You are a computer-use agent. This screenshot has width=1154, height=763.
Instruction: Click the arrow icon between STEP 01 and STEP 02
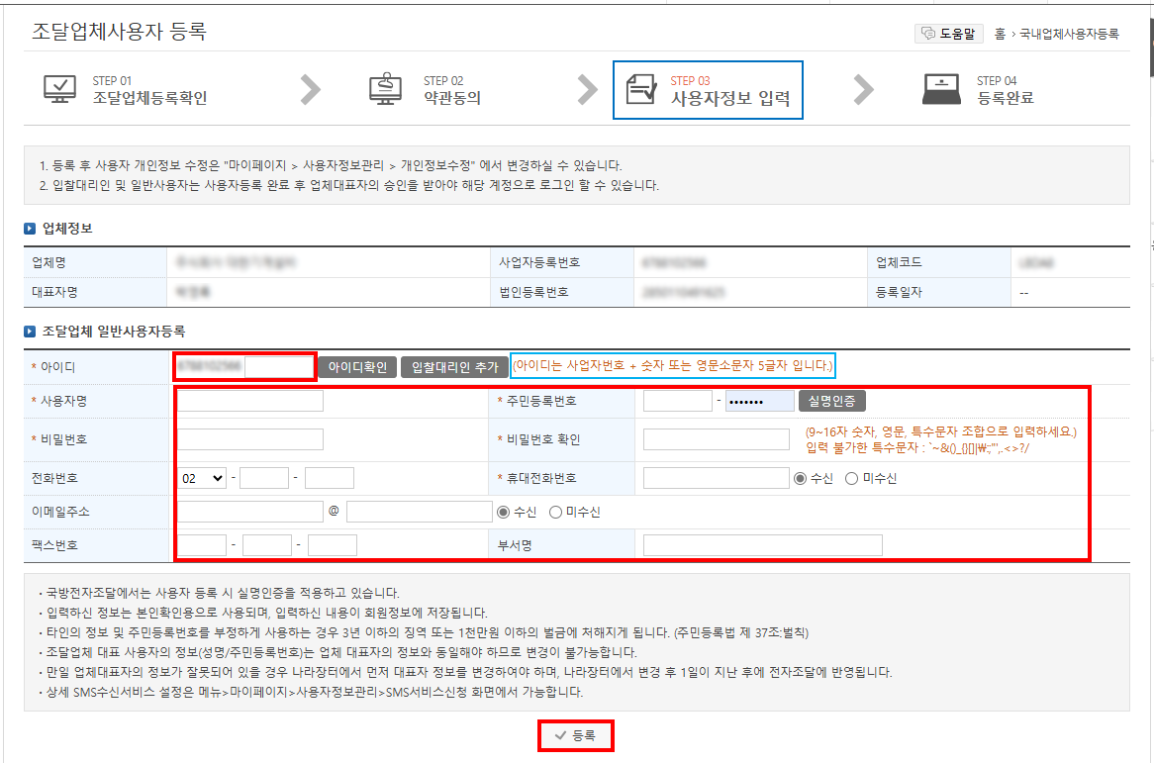tap(310, 88)
